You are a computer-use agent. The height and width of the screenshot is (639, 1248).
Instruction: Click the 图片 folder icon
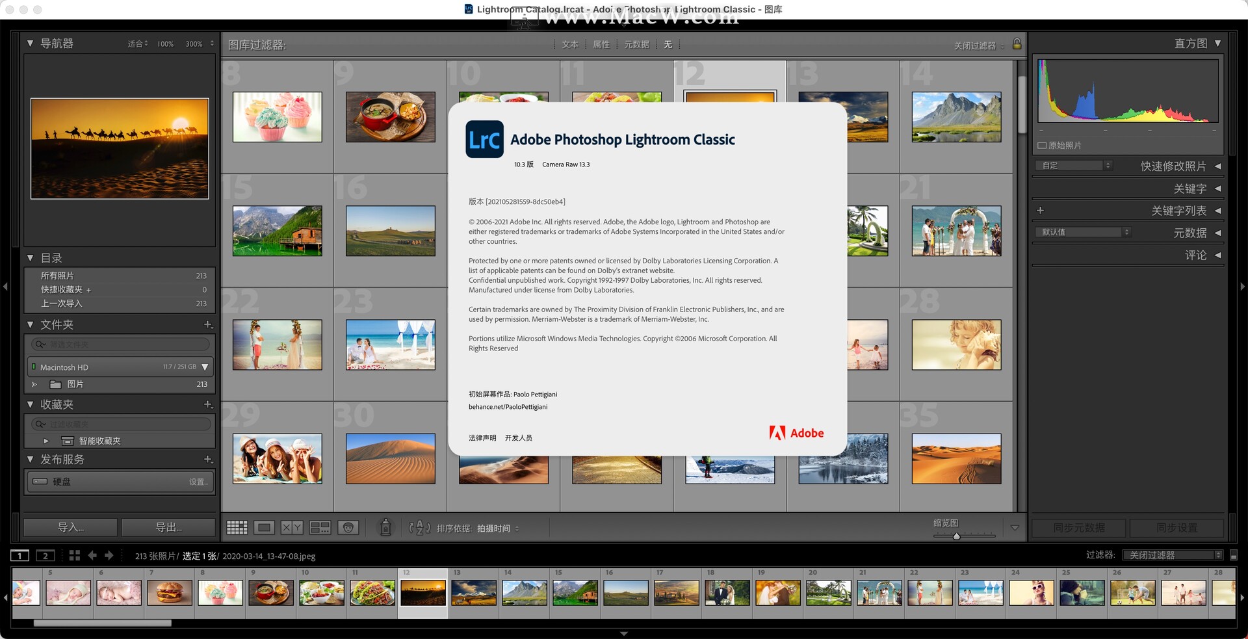click(x=56, y=384)
